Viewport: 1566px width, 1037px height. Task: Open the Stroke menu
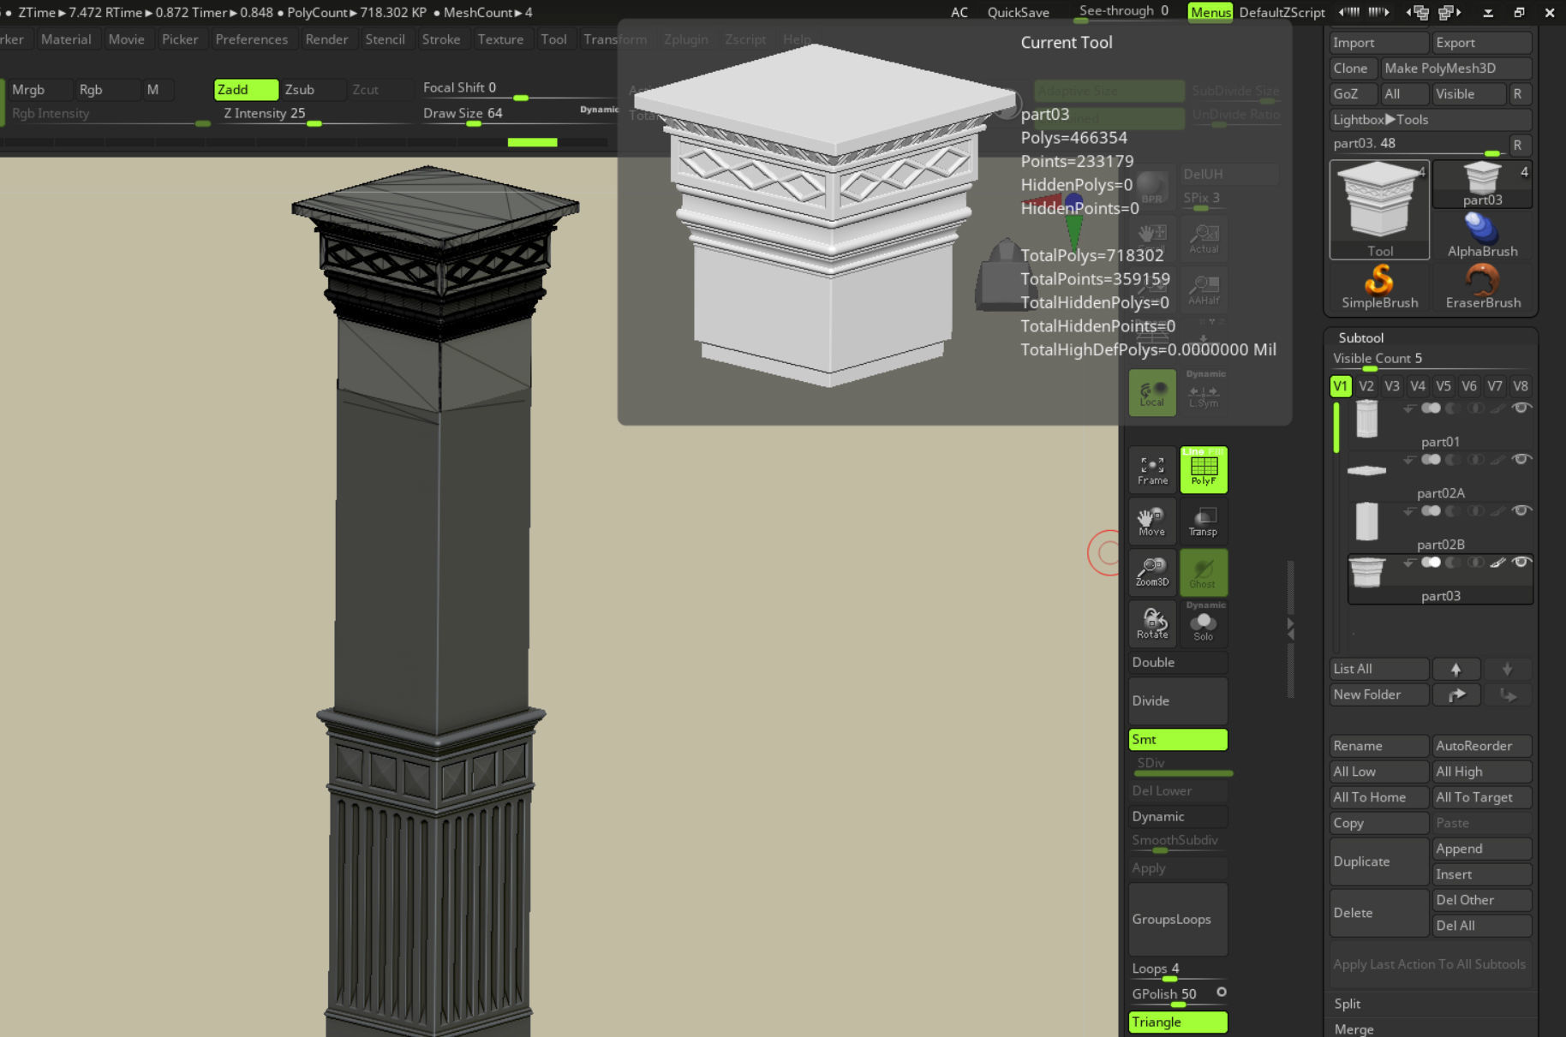pos(441,39)
